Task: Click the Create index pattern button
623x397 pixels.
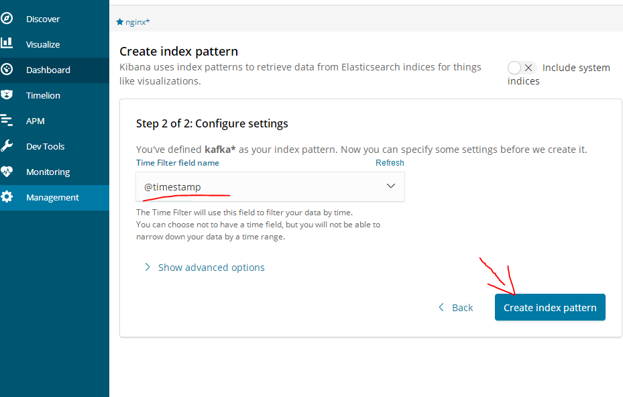Action: (550, 308)
